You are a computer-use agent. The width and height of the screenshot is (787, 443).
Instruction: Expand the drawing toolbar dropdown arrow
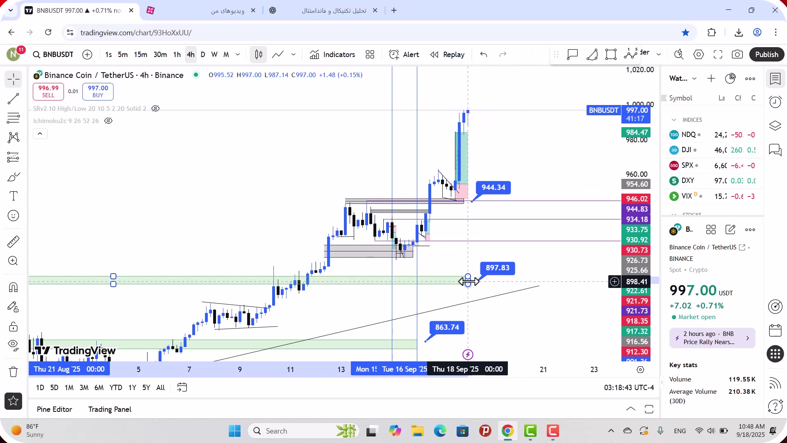tap(659, 54)
